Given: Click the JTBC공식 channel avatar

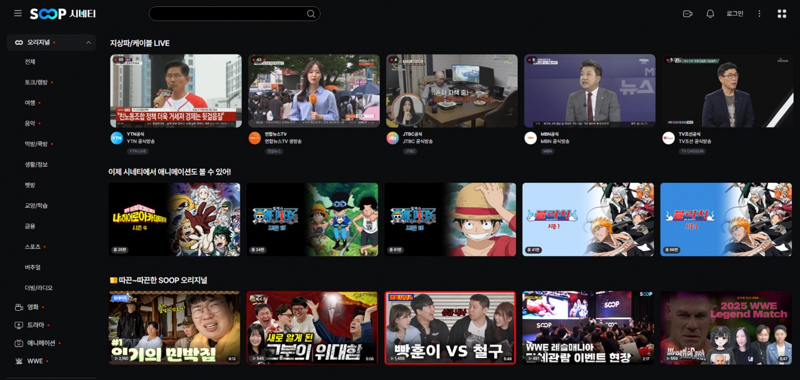Looking at the screenshot, I should tap(393, 138).
